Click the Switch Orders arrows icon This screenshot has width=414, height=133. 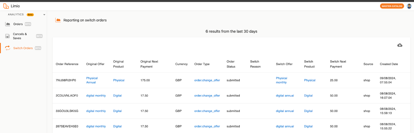pyautogui.click(x=8, y=48)
